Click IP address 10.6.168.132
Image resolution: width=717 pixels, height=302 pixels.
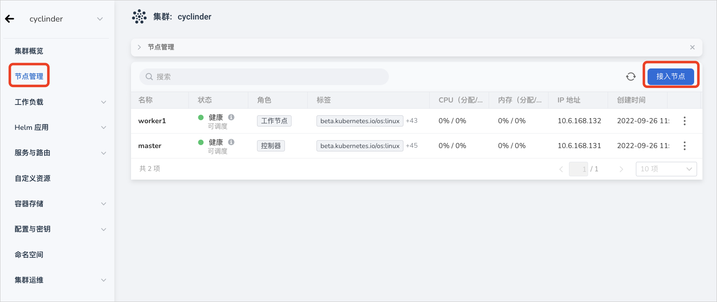pyautogui.click(x=579, y=121)
